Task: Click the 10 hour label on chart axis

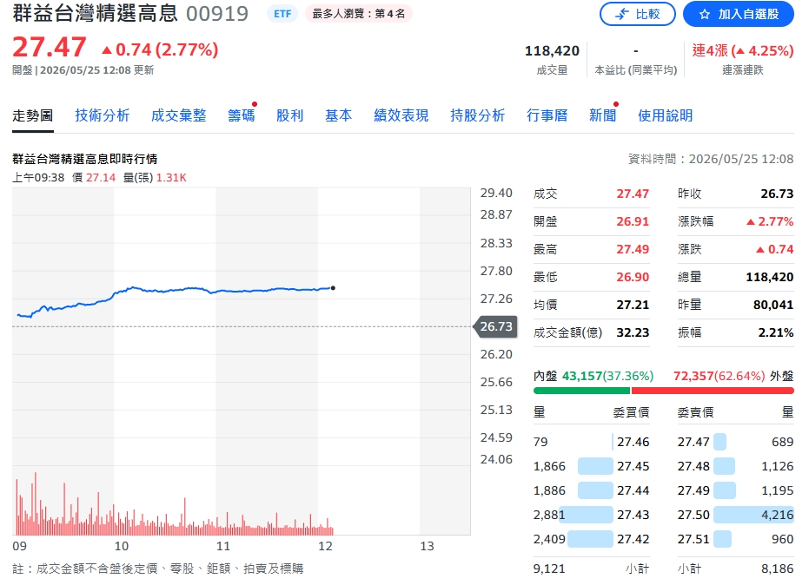Action: [x=122, y=546]
